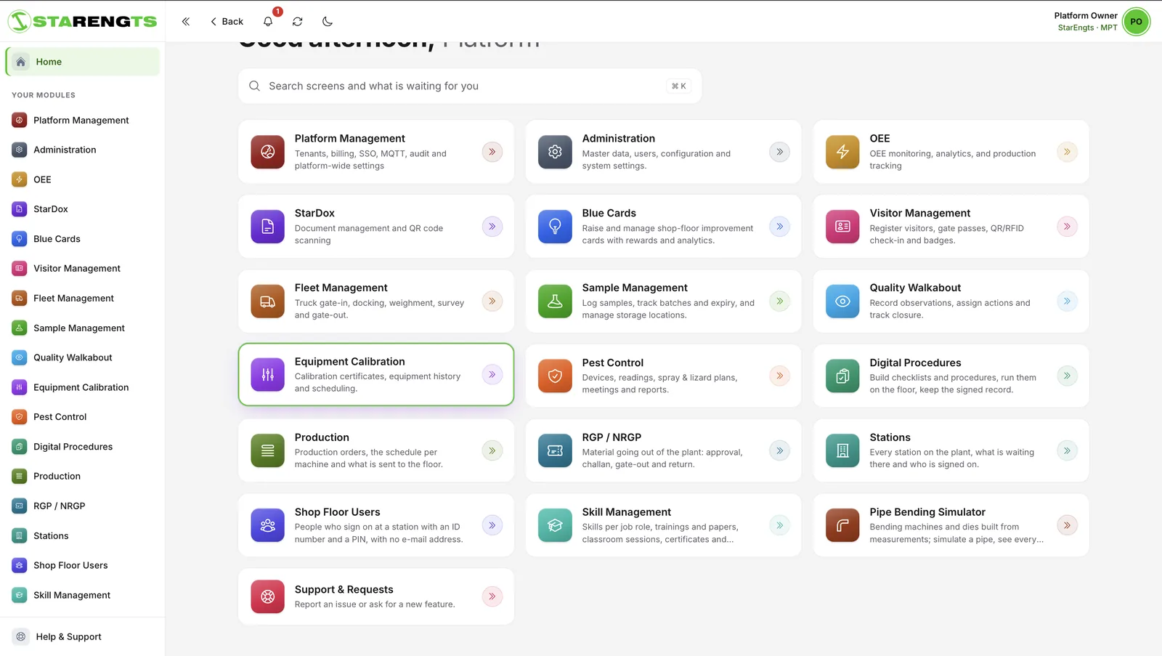Click the Pipe Bending Simulator card icon

point(842,525)
